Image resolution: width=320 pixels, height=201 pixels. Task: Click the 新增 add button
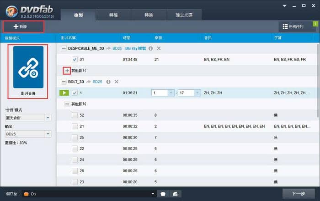[x=23, y=26]
